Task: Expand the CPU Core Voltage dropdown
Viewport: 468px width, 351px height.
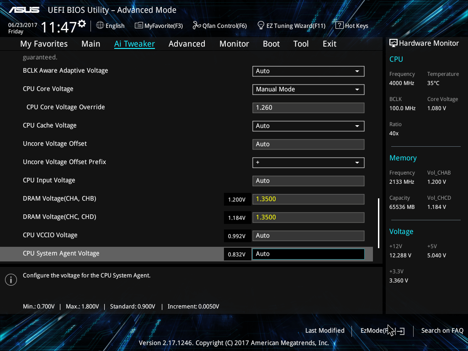Action: pyautogui.click(x=308, y=89)
